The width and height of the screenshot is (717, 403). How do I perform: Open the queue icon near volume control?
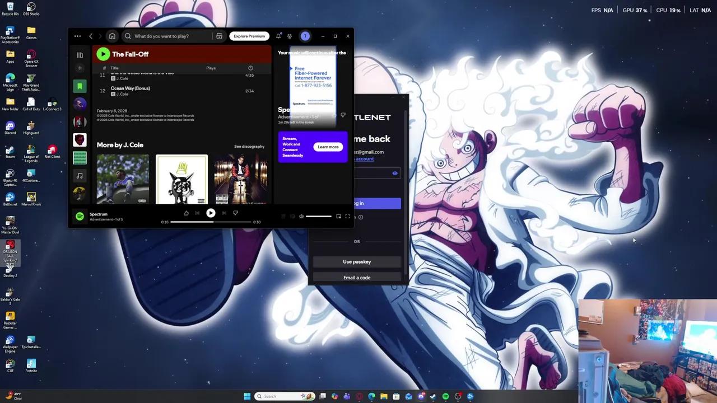pyautogui.click(x=283, y=216)
